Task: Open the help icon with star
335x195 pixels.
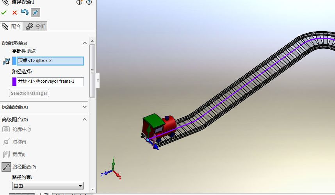Action: (x=80, y=2)
